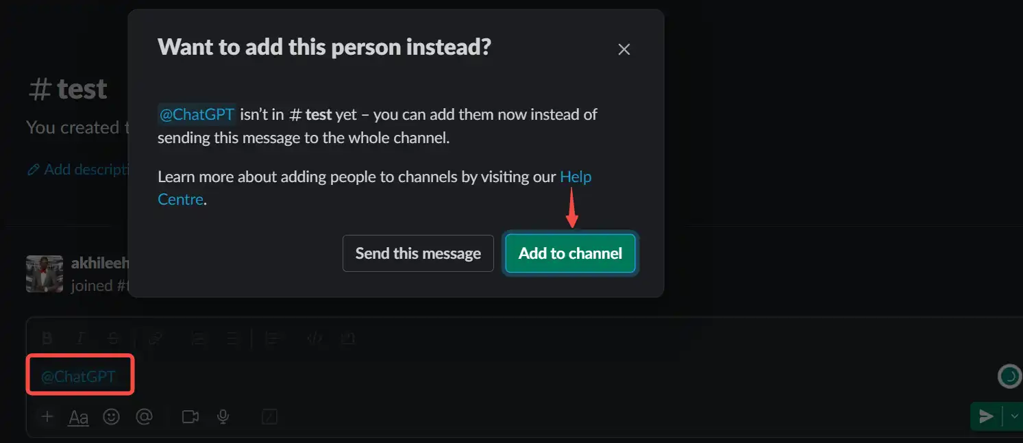
Task: Apply inline code formatting in composer
Action: (x=315, y=338)
